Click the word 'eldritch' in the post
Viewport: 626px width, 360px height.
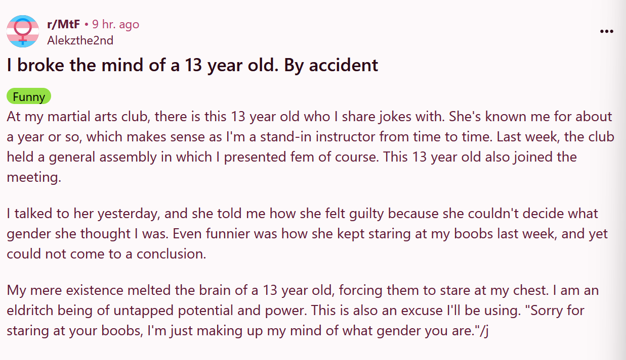click(x=34, y=310)
